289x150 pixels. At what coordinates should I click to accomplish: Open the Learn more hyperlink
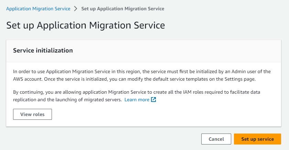[137, 100]
